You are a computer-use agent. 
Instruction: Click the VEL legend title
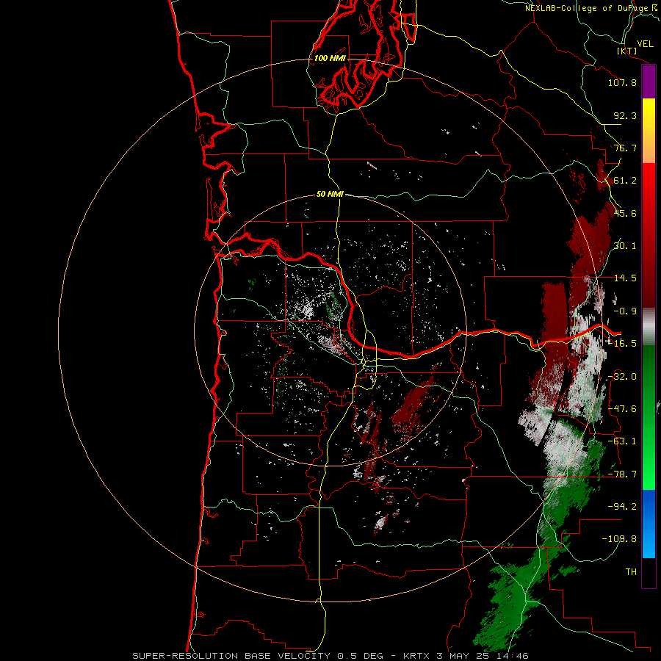point(646,44)
